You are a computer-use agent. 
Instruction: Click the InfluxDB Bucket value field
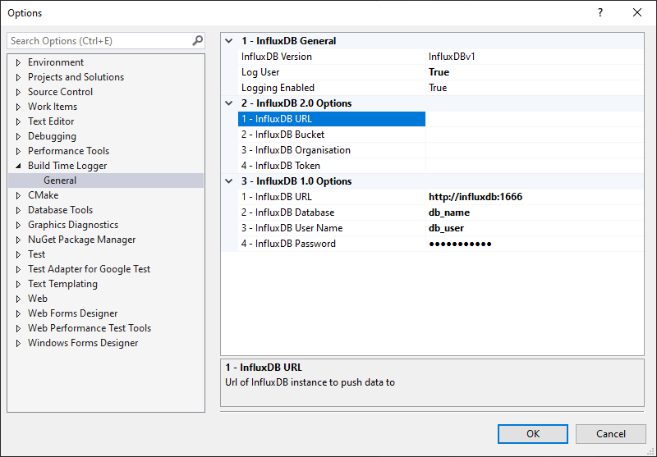[x=535, y=135]
